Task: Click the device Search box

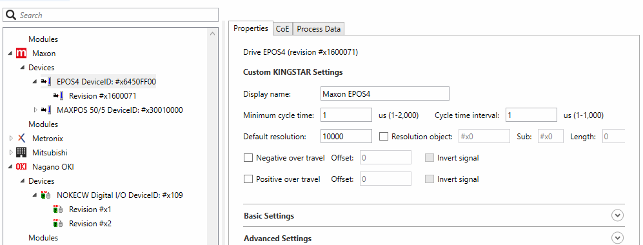Action: click(111, 15)
